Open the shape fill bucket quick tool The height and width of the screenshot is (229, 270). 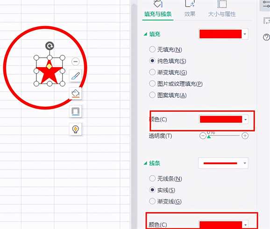(75, 94)
